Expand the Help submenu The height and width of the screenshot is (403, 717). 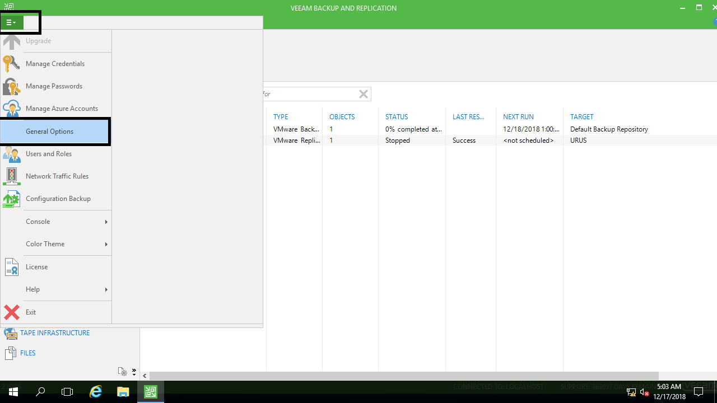[66, 289]
